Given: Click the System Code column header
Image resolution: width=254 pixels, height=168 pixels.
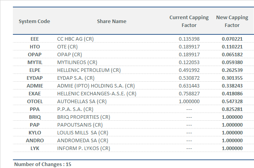Looking at the screenshot, I should pyautogui.click(x=34, y=21).
